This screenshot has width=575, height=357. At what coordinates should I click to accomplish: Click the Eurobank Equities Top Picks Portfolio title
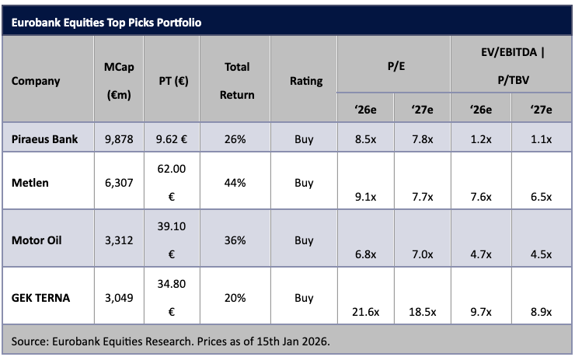coord(106,23)
